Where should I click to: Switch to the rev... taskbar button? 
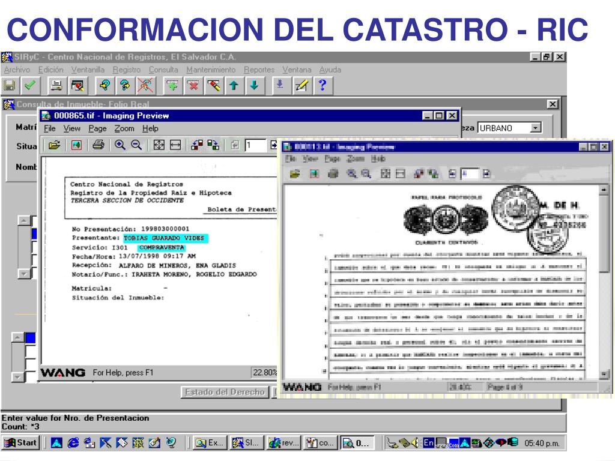point(283,442)
